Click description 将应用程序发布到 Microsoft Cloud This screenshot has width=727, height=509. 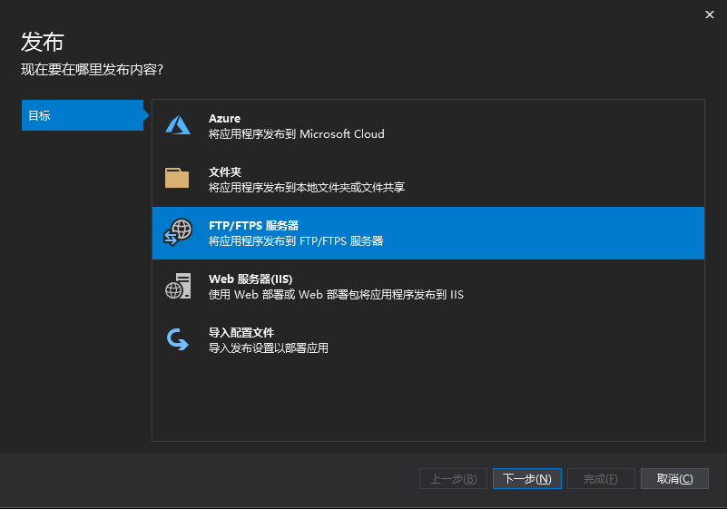pos(296,134)
